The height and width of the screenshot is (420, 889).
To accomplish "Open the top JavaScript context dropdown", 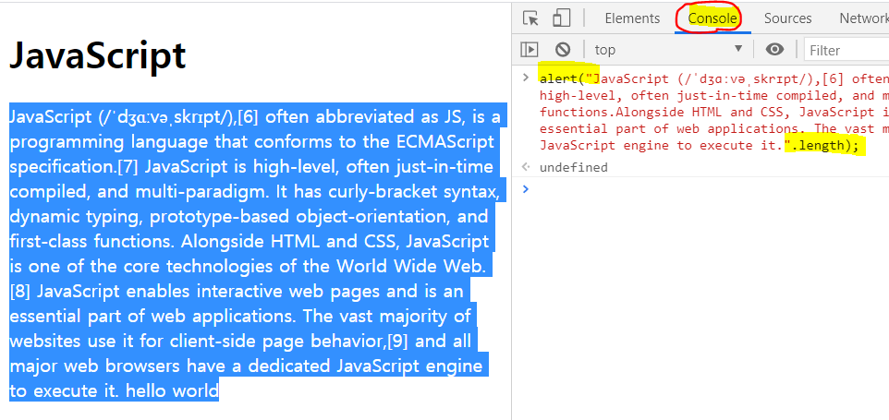I will pos(668,50).
